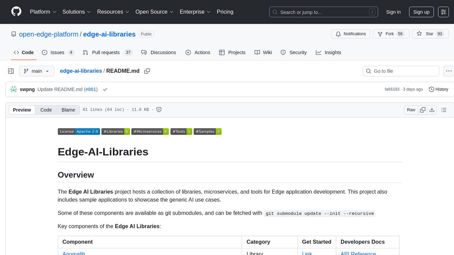Open the Issues tab

click(x=58, y=52)
